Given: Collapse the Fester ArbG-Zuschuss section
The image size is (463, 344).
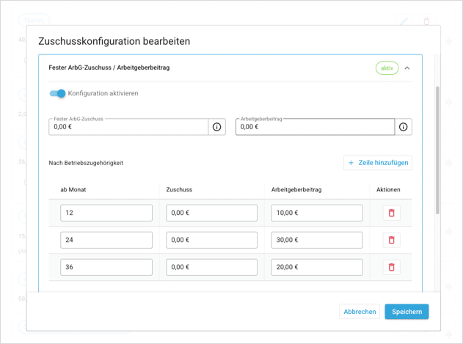Looking at the screenshot, I should (407, 68).
